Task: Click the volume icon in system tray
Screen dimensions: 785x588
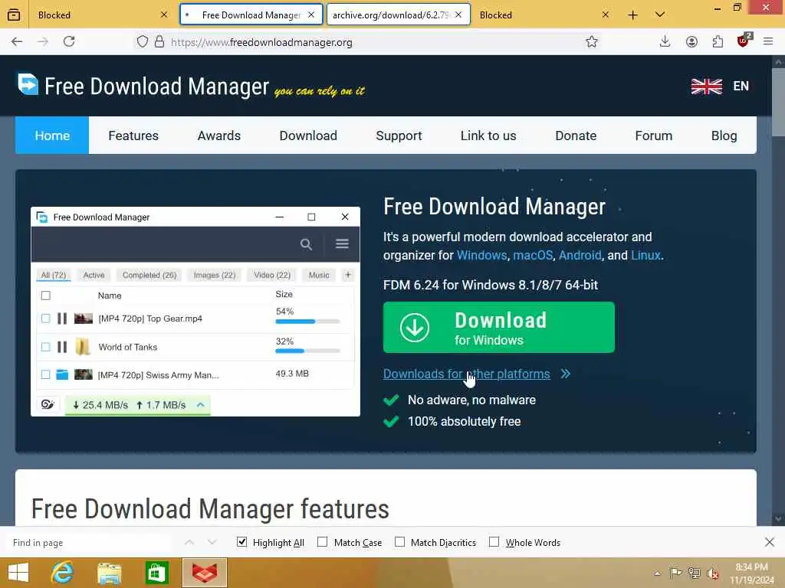Action: coord(712,573)
